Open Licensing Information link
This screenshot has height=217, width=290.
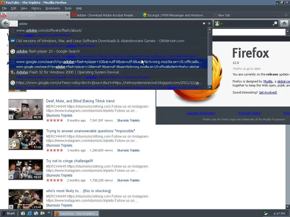(201, 113)
